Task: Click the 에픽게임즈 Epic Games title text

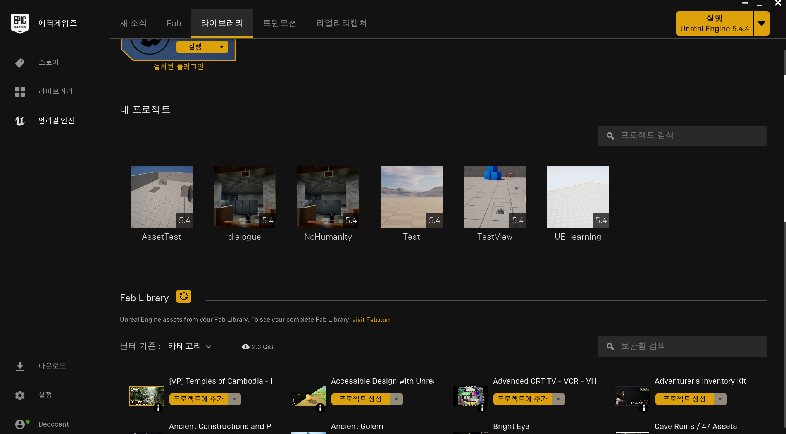Action: 58,23
